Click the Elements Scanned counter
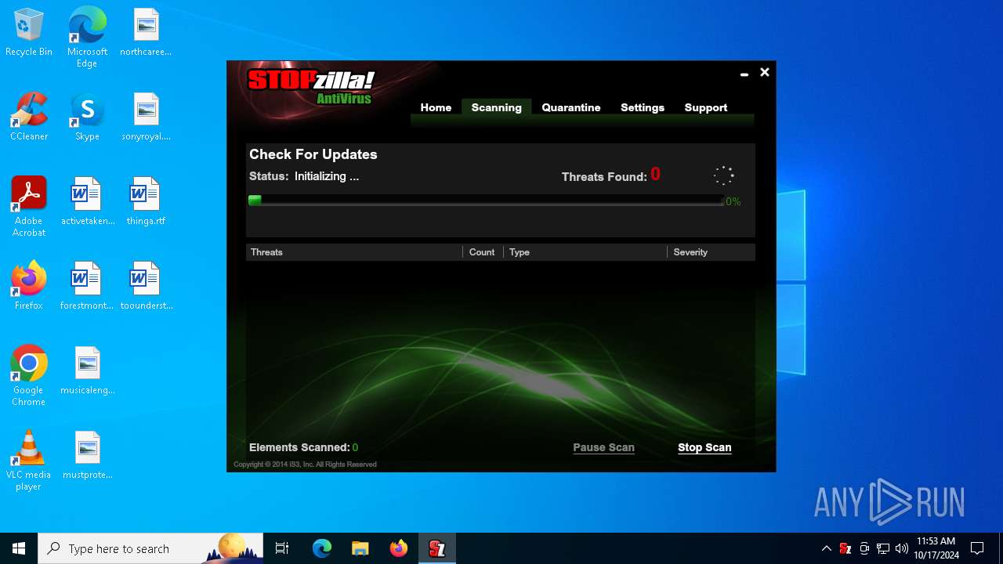1003x564 pixels. pyautogui.click(x=304, y=447)
